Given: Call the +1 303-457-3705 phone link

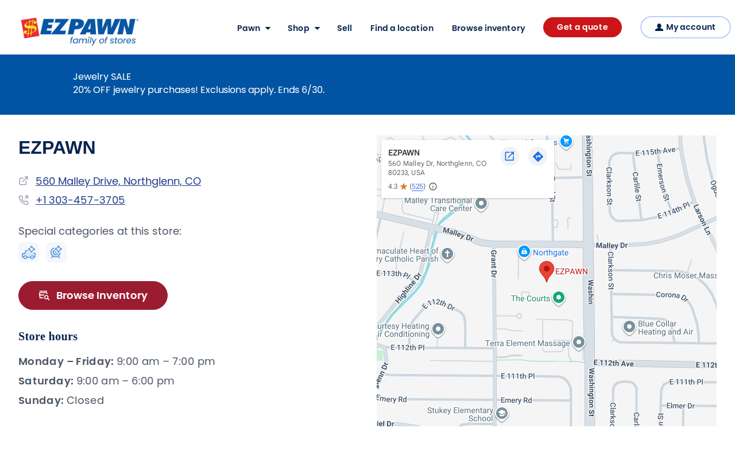Looking at the screenshot, I should point(80,200).
